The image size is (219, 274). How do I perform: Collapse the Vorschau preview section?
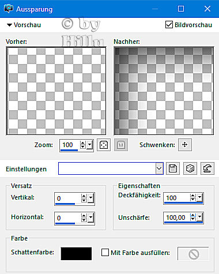(9, 25)
